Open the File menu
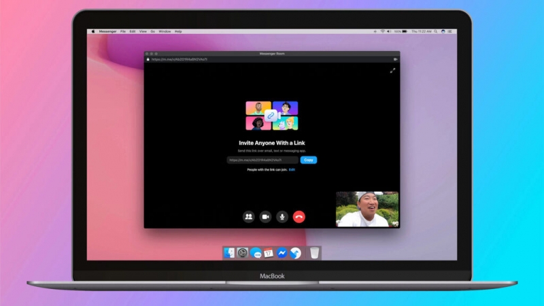Image resolution: width=544 pixels, height=306 pixels. pyautogui.click(x=123, y=31)
